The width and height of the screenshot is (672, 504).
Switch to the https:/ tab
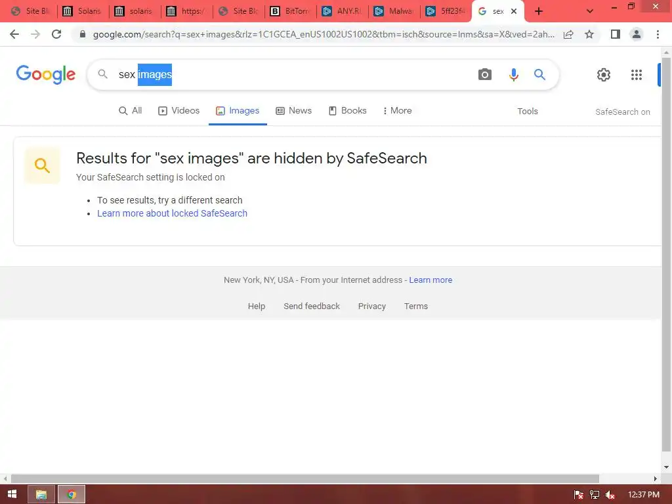[186, 11]
